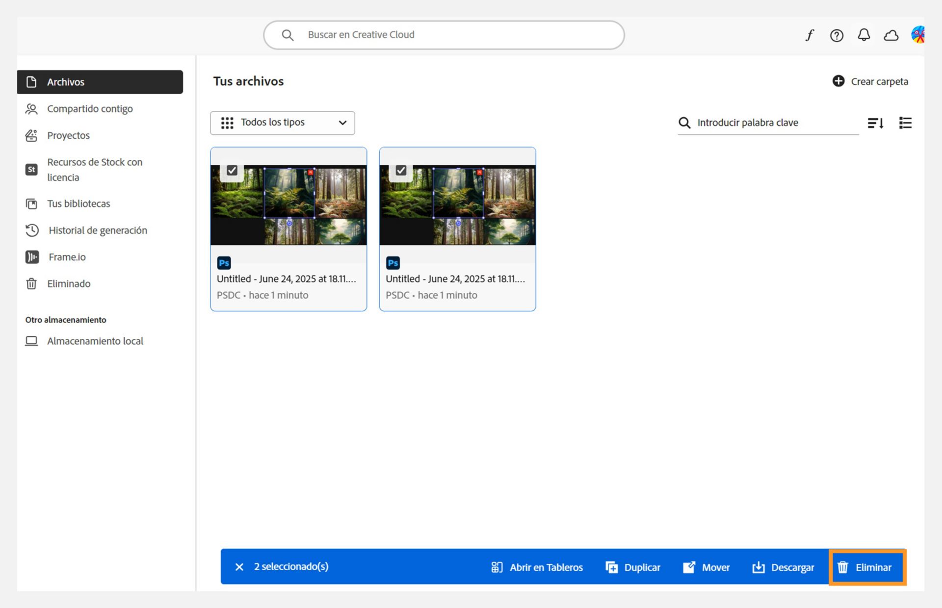Open the user profile avatar
Viewport: 942px width, 608px height.
[918, 35]
